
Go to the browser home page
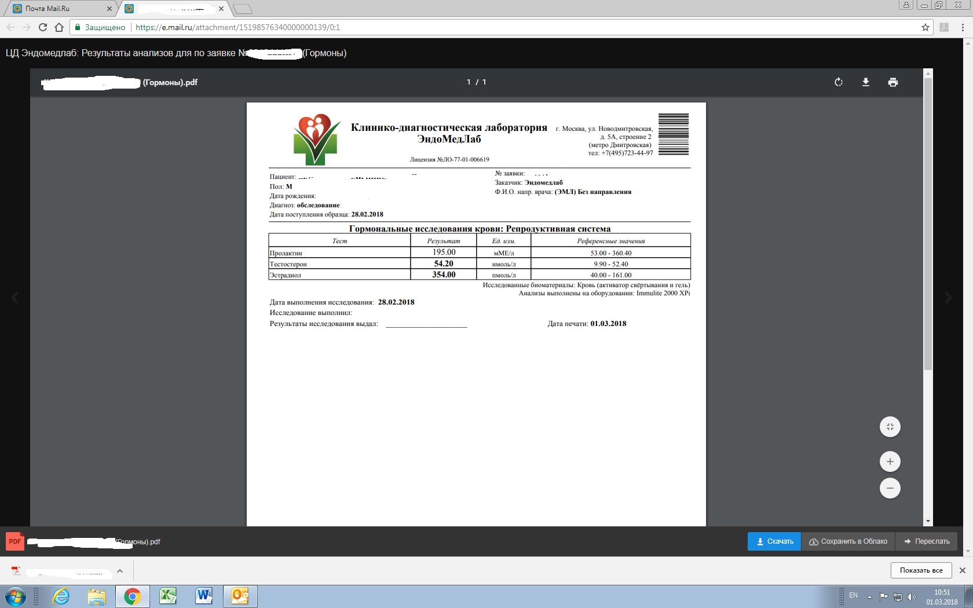pyautogui.click(x=58, y=27)
